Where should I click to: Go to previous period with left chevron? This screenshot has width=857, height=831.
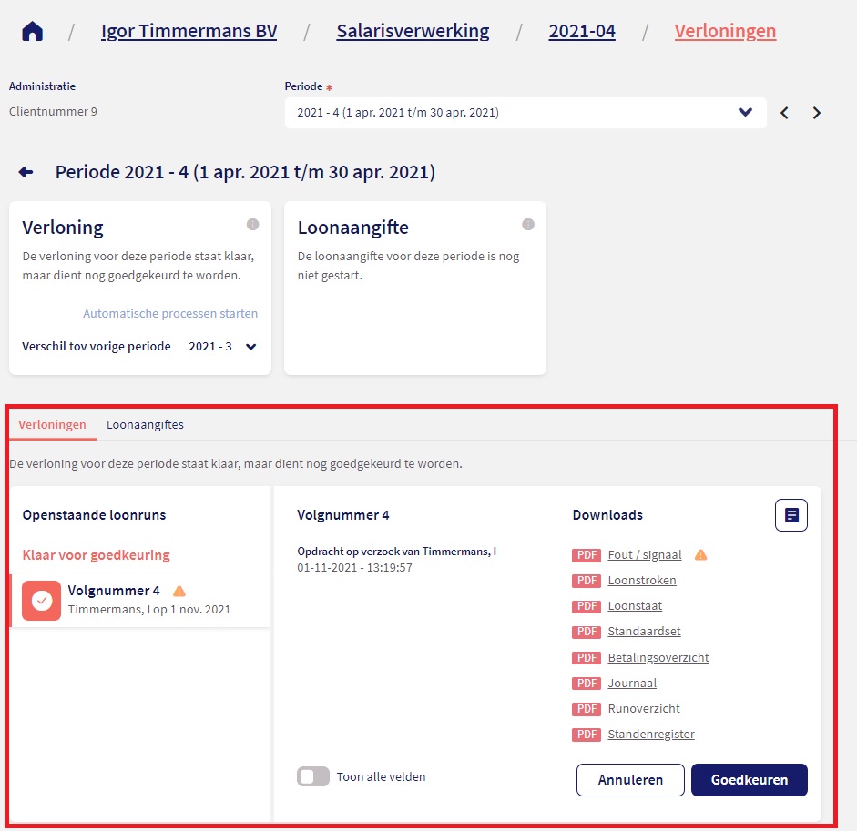784,114
